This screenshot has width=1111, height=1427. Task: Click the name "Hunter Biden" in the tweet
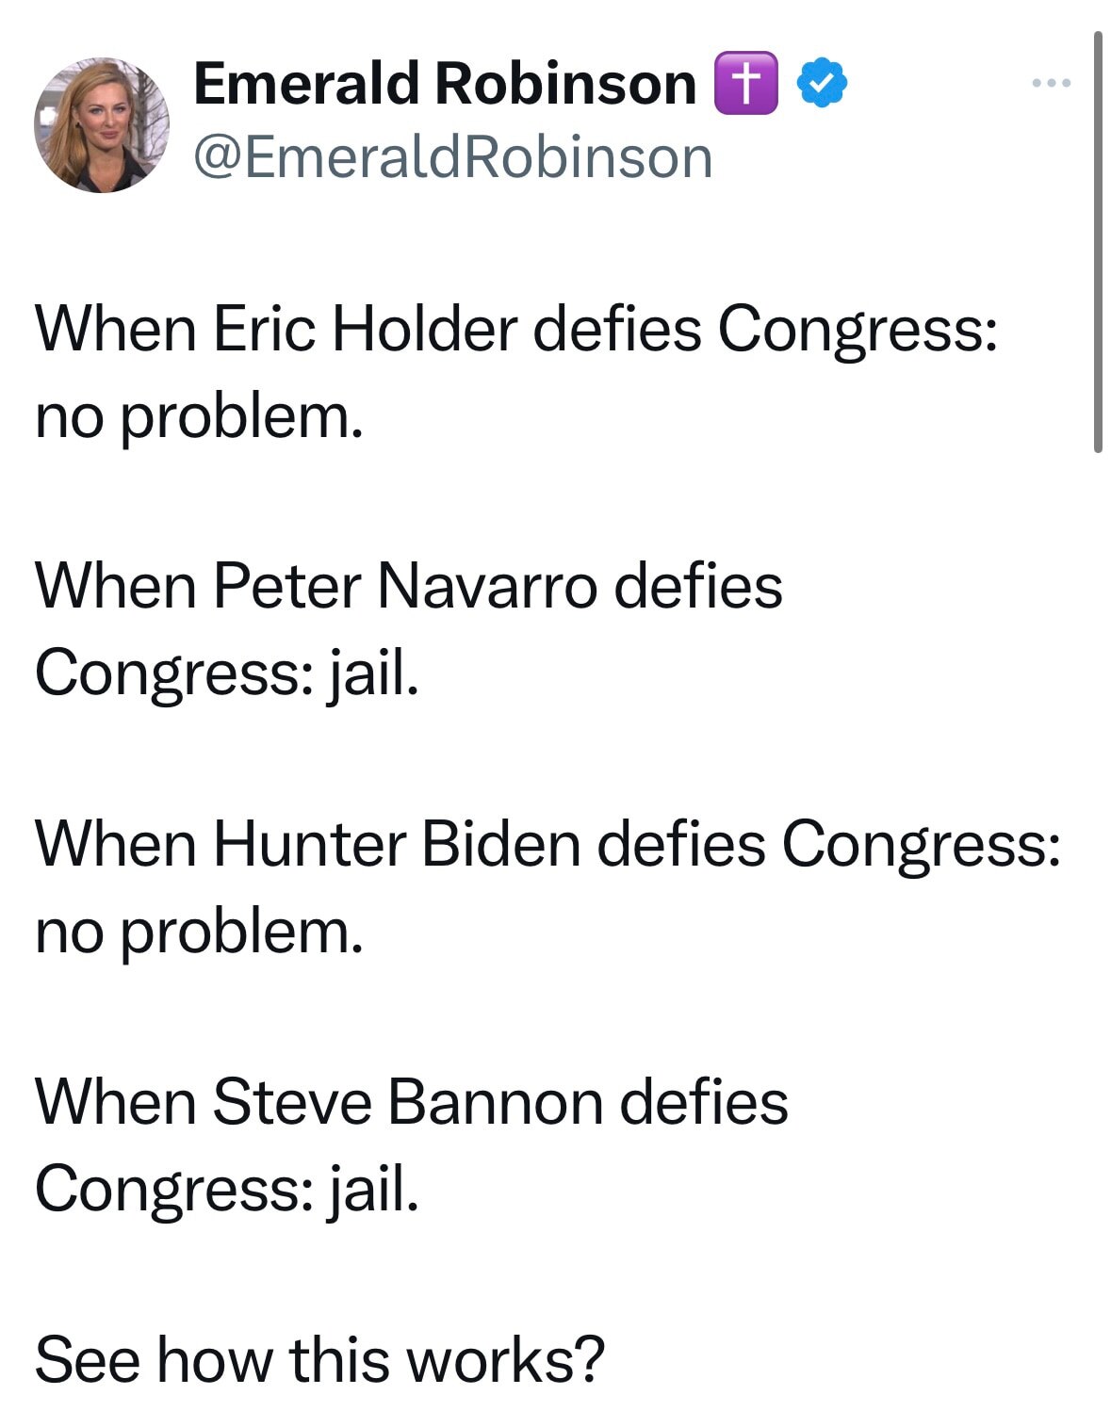coord(396,843)
